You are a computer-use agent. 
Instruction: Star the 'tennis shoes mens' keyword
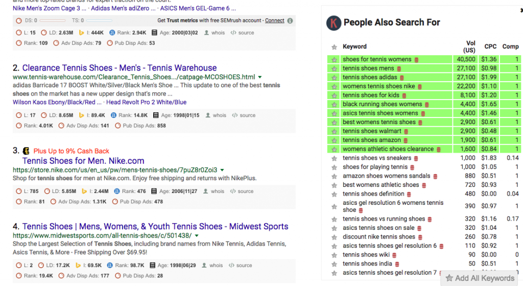pos(334,68)
